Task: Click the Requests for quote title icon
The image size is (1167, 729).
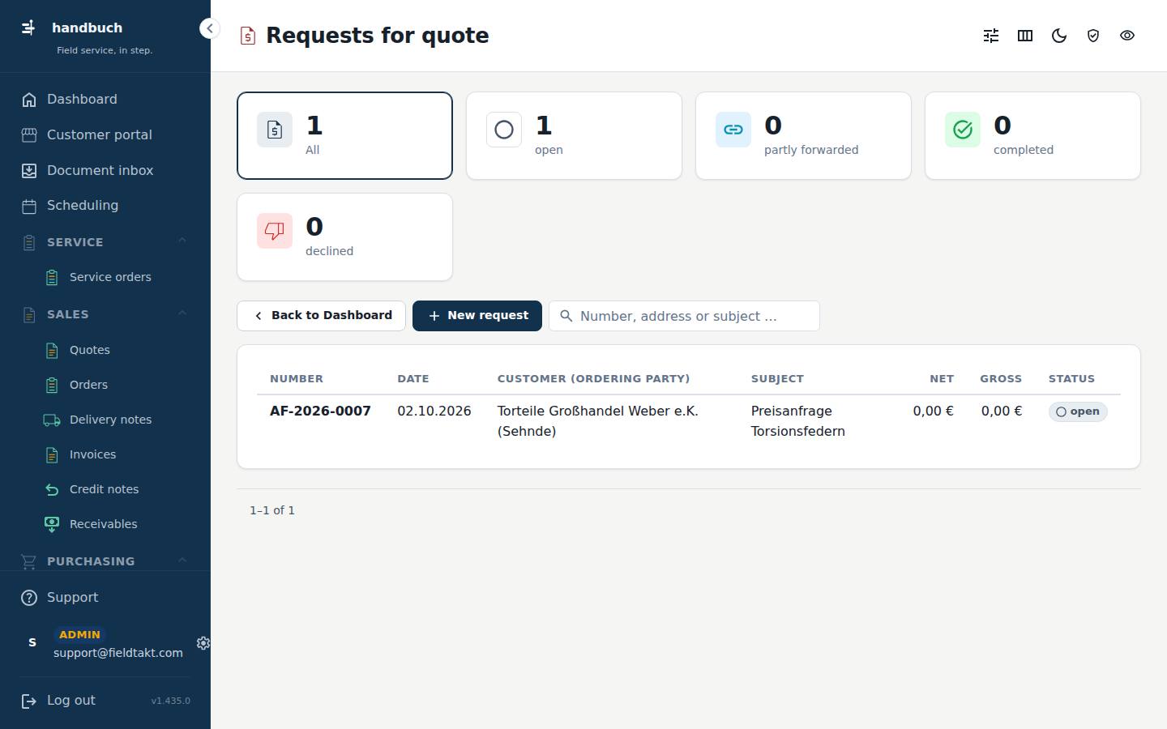Action: tap(248, 36)
